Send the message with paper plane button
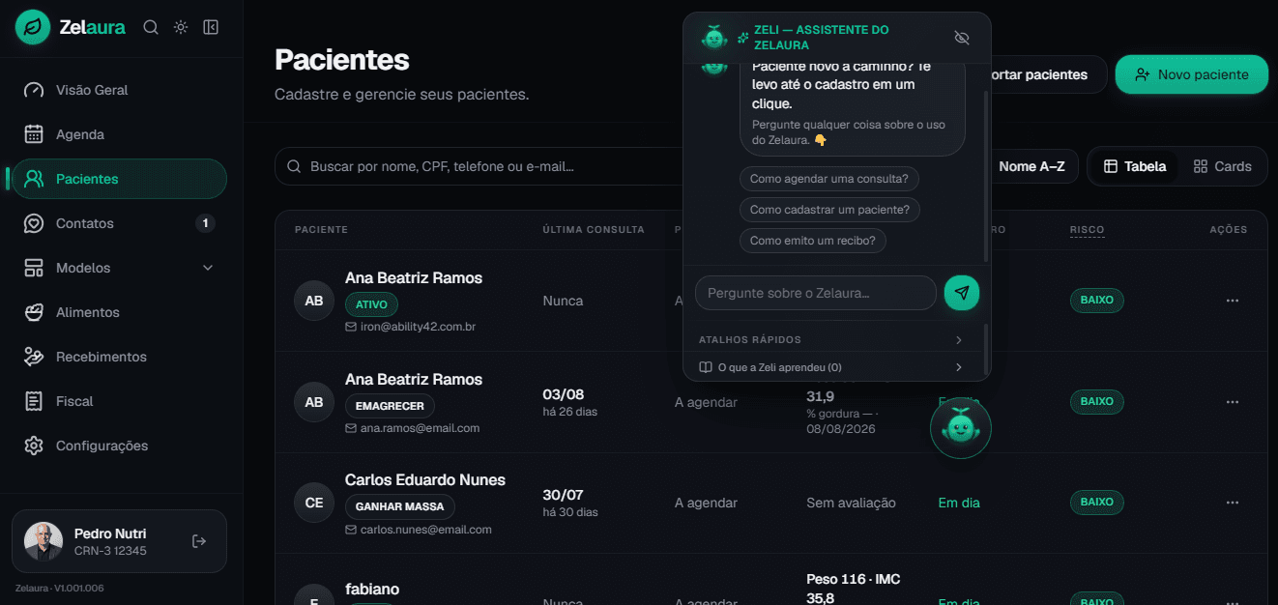The height and width of the screenshot is (605, 1278). point(962,293)
